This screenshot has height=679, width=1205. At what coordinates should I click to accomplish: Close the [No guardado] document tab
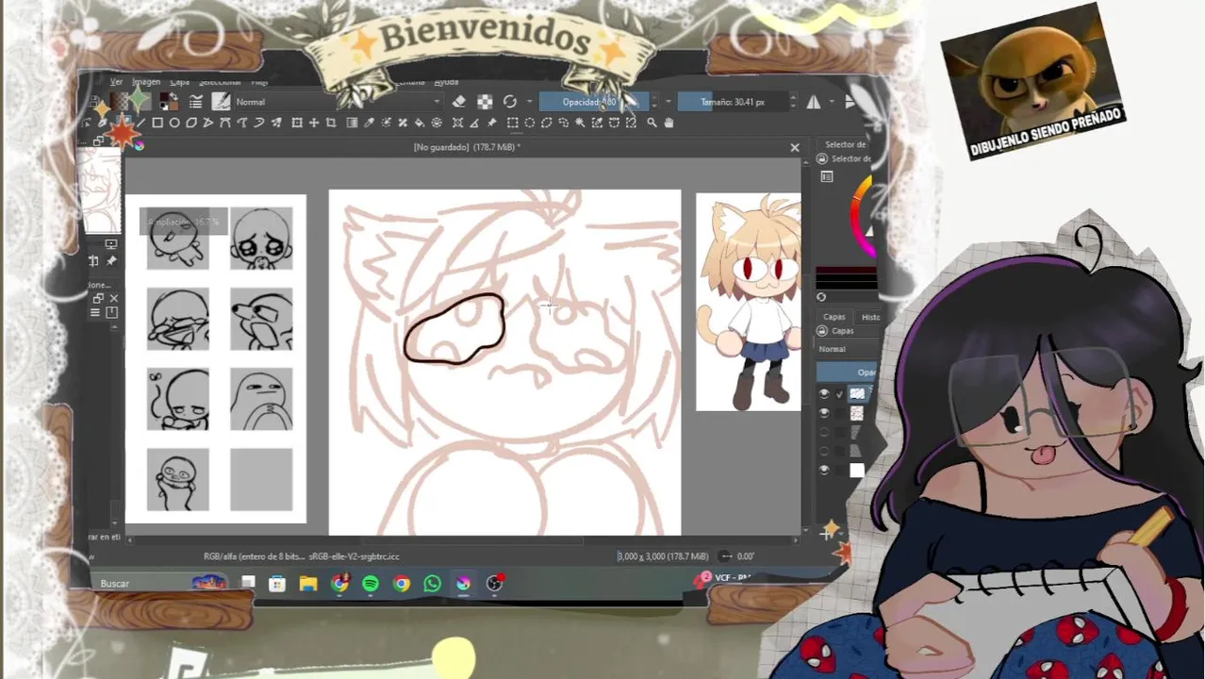click(x=795, y=147)
